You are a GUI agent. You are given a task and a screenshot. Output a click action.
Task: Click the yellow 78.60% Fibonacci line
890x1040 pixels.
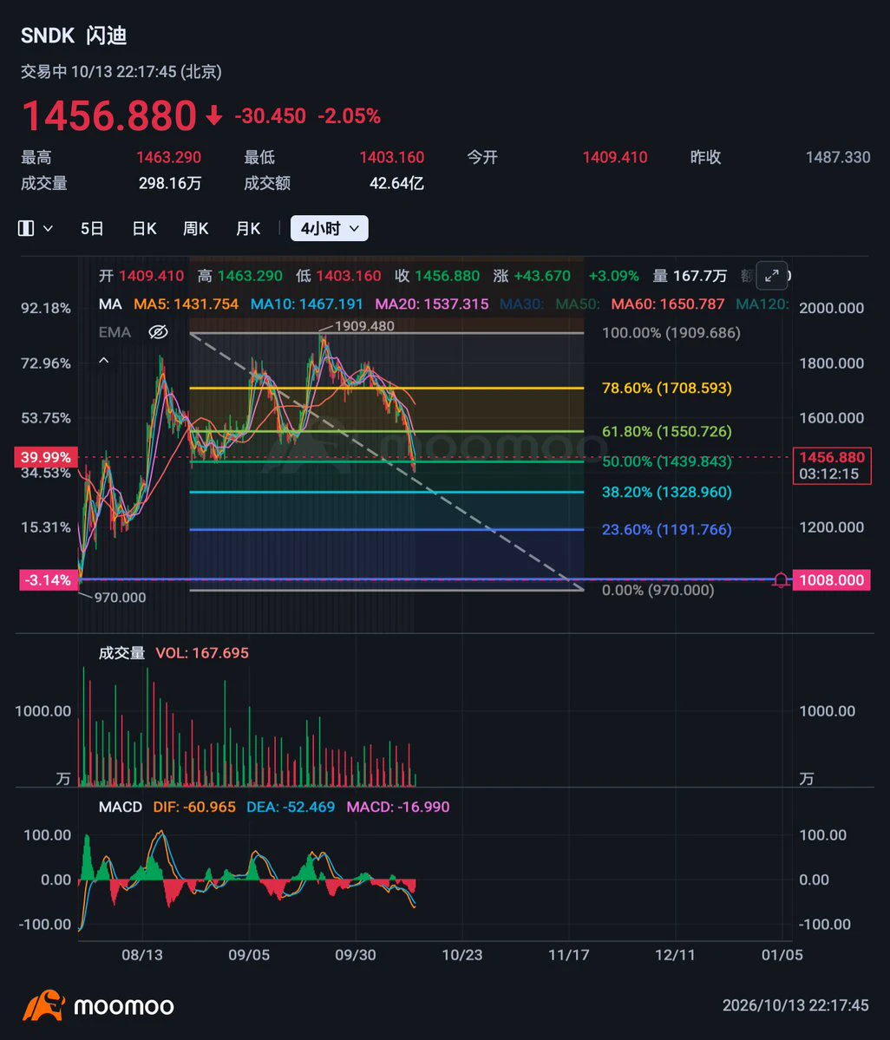click(x=387, y=388)
